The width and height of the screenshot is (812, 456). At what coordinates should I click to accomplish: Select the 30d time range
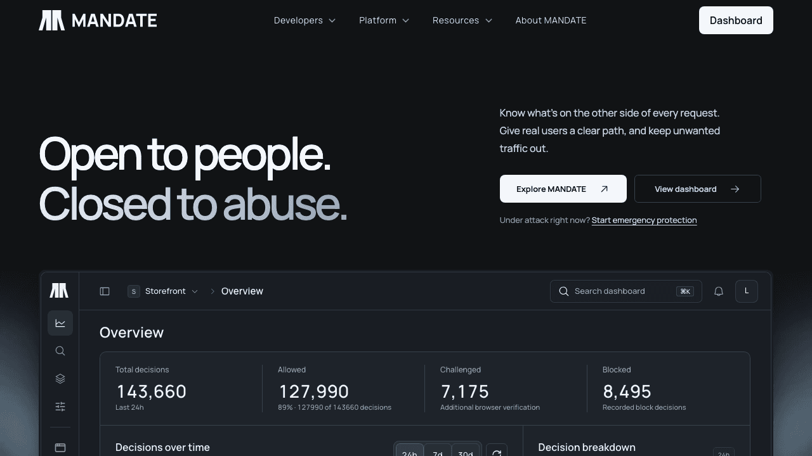[x=466, y=451]
